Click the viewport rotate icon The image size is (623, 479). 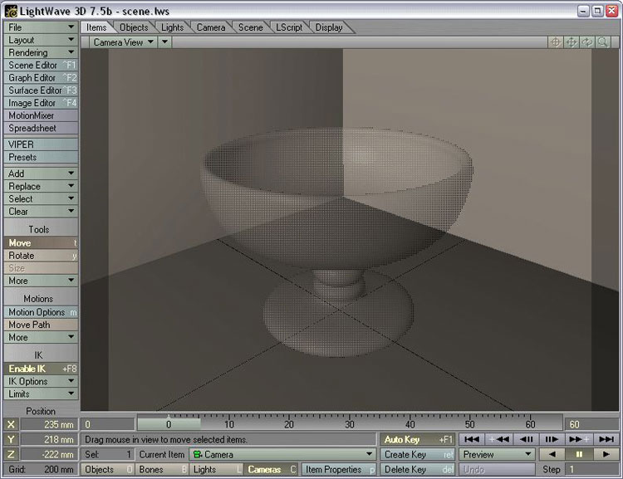coord(586,42)
